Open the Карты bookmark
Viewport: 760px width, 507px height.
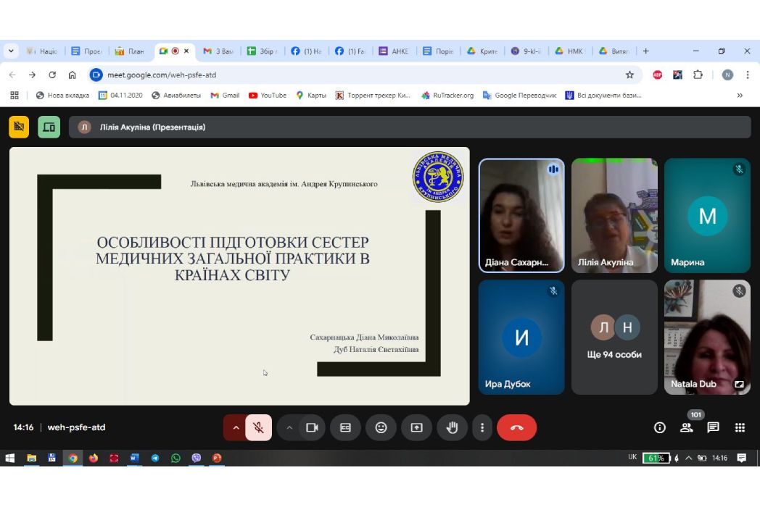coord(311,96)
